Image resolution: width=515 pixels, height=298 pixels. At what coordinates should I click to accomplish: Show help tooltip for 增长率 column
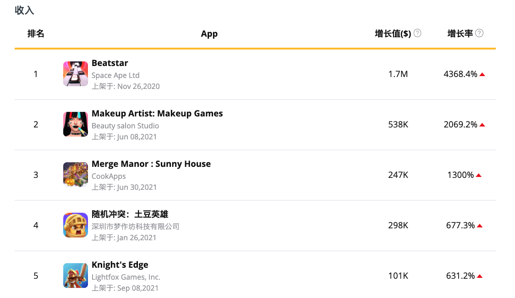(x=479, y=33)
